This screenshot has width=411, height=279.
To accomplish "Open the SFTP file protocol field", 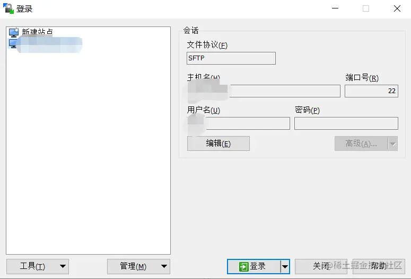I will coord(231,58).
